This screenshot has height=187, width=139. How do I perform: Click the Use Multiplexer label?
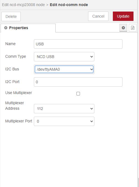pos(18,93)
